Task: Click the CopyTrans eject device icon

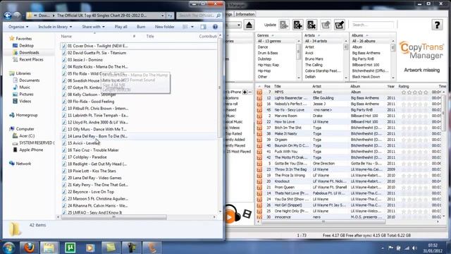Action: [249, 25]
